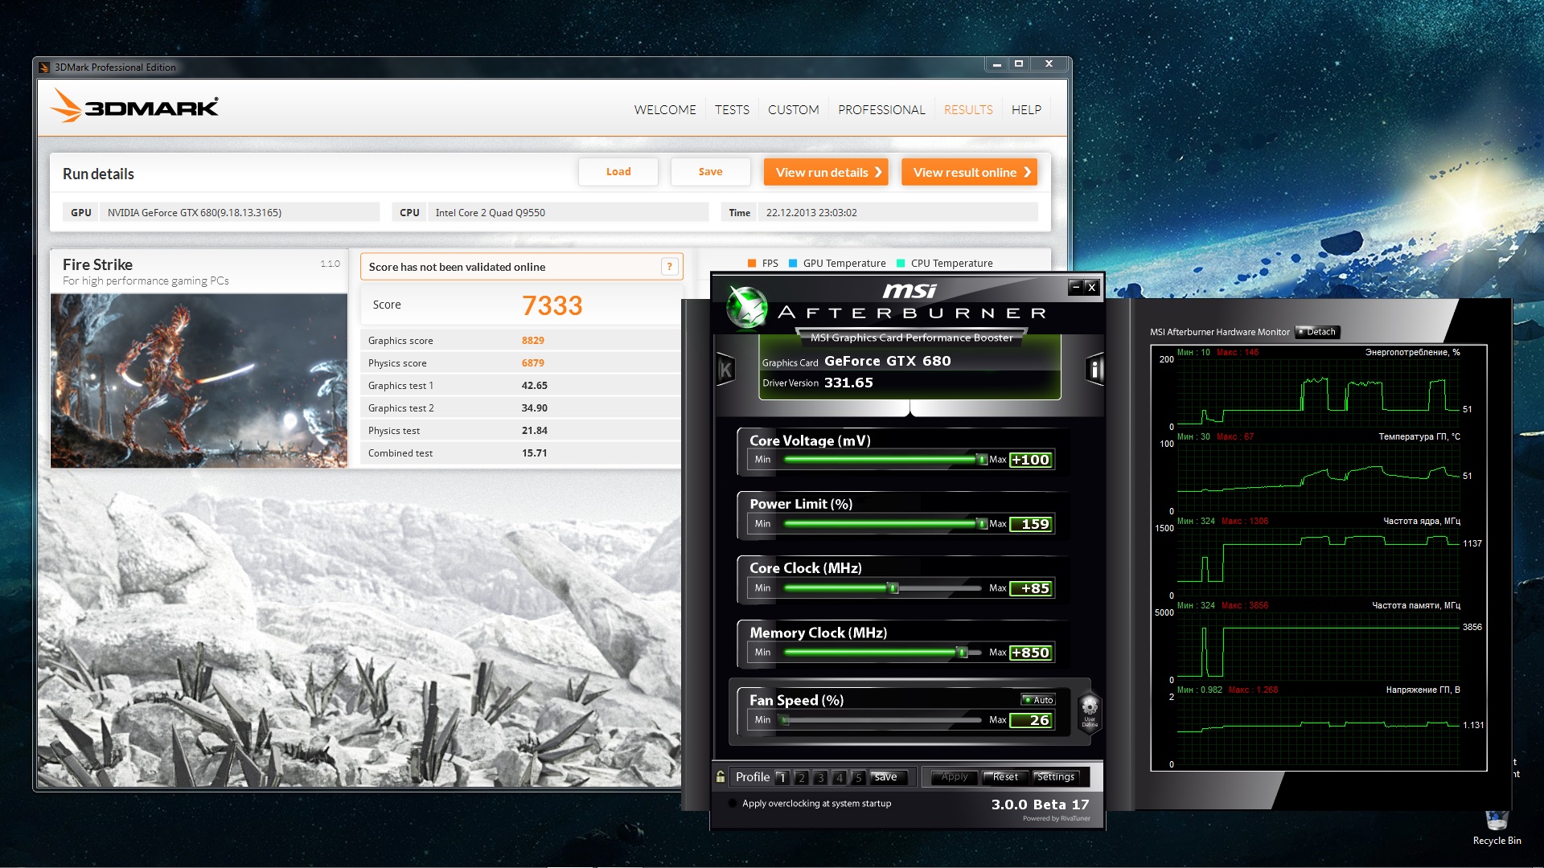
Task: Enable apply overclocking at system startup
Action: [x=733, y=804]
